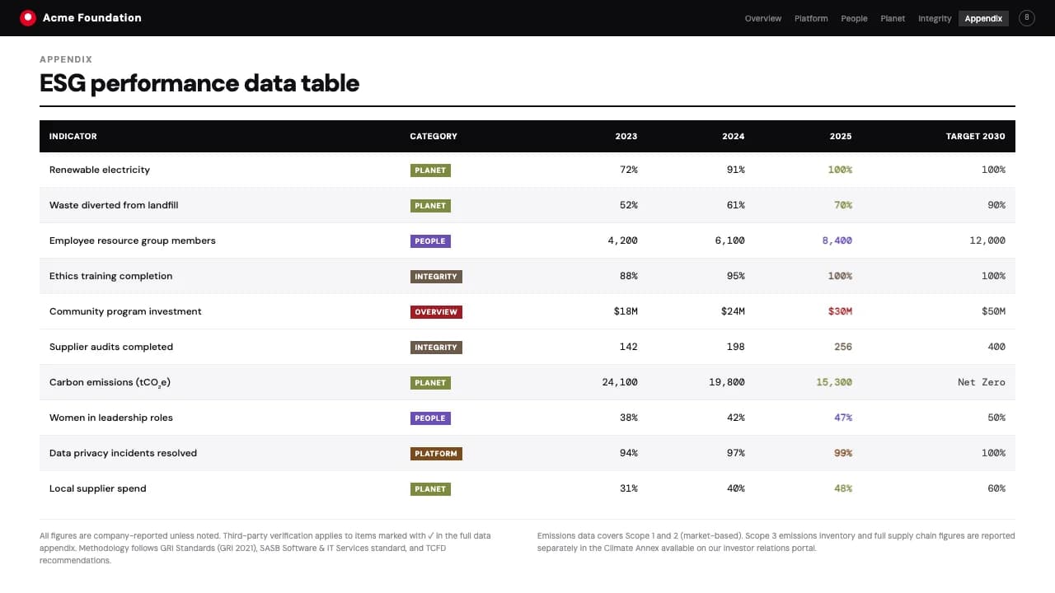Click the Acme Foundation title text
Screen dimensions: 1055x593
(91, 17)
